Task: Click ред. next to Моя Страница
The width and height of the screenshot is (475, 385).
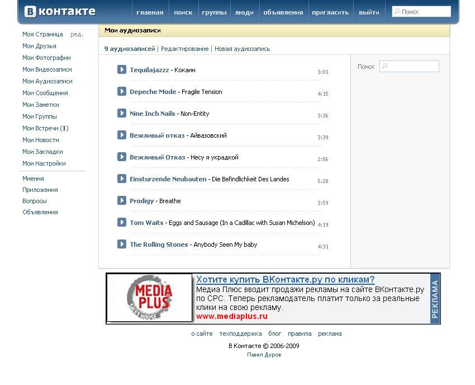Action: [x=77, y=35]
